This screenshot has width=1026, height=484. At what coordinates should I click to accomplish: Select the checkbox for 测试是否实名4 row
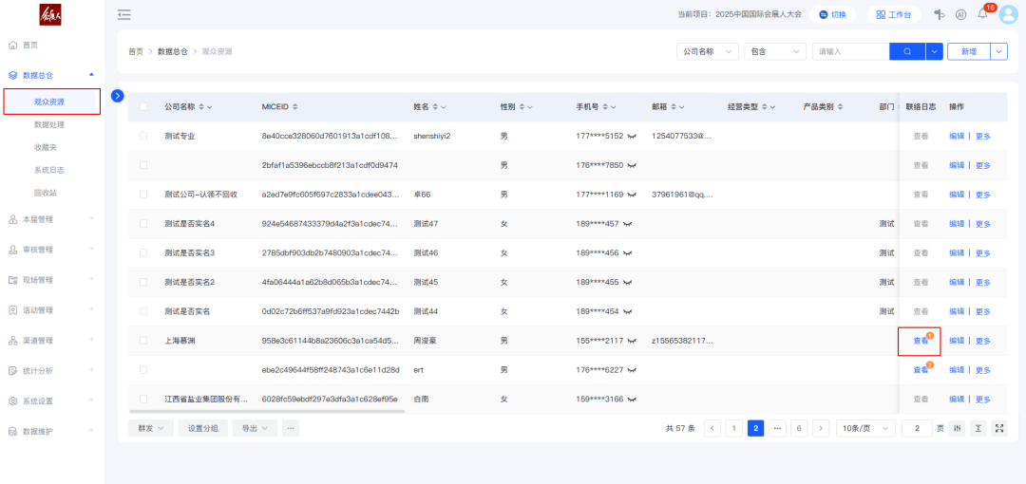[x=143, y=224]
